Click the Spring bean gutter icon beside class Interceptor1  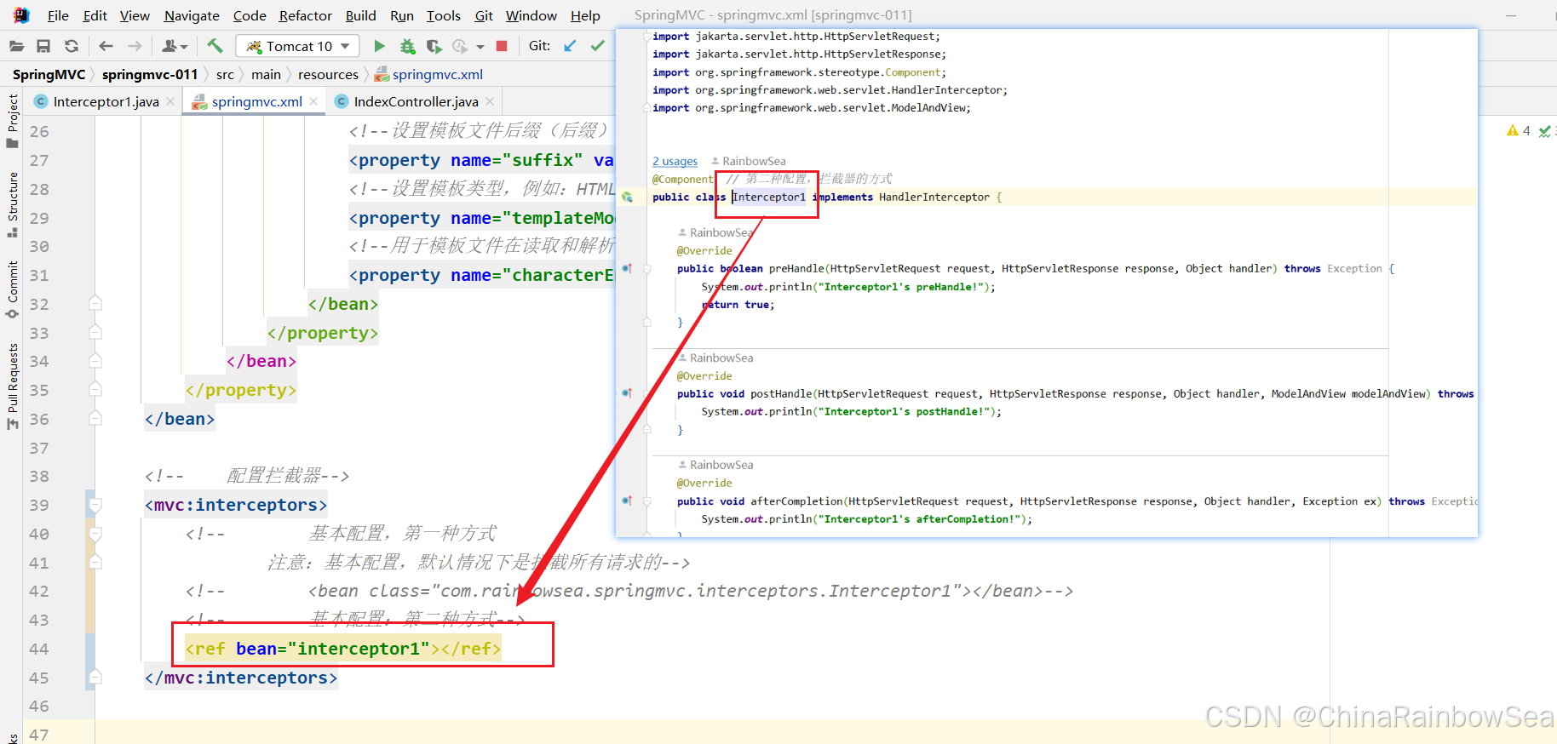click(627, 197)
